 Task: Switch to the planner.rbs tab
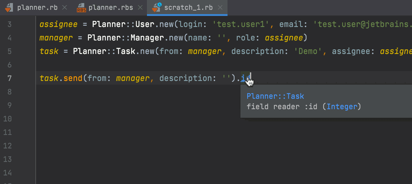click(111, 8)
